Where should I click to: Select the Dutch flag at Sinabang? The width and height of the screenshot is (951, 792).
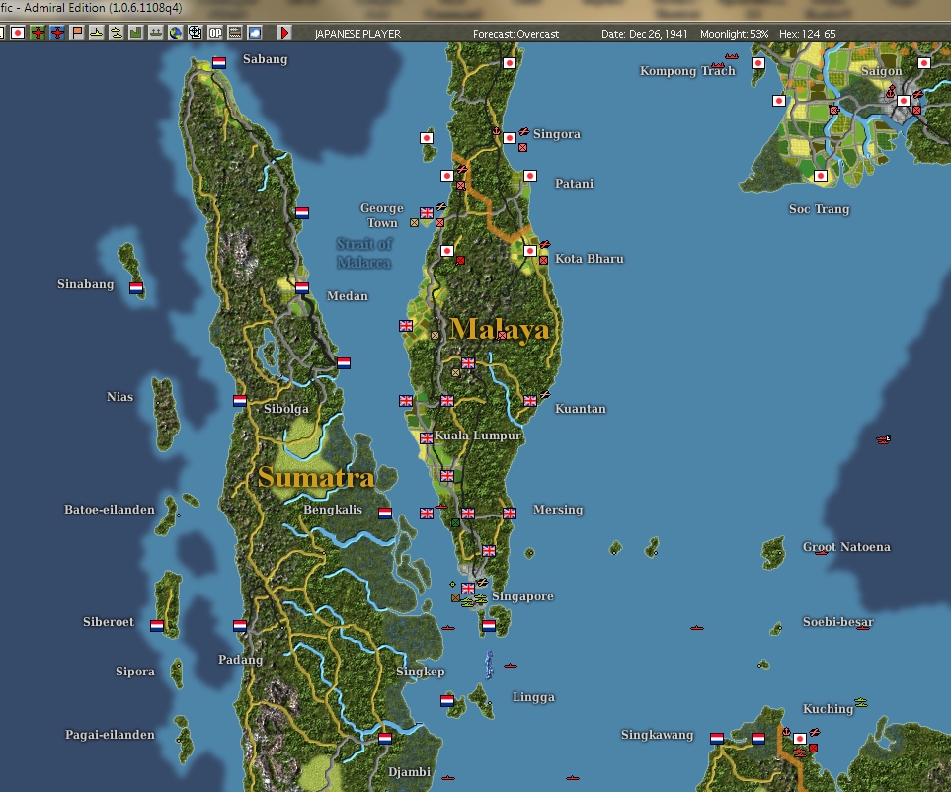click(x=136, y=288)
